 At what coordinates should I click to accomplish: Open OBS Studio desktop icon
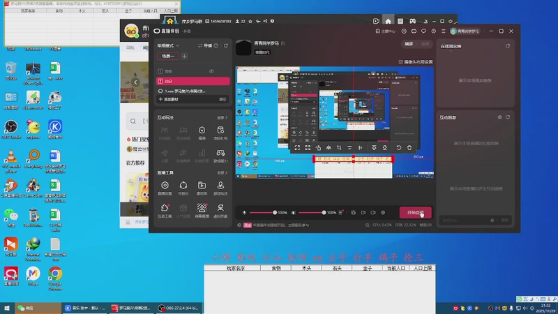point(11,130)
